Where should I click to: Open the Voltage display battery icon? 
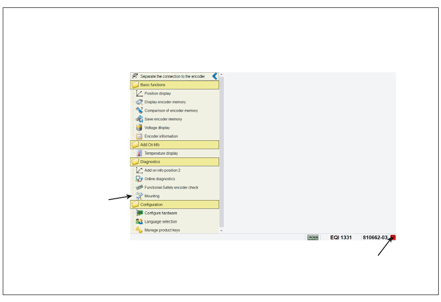click(139, 128)
